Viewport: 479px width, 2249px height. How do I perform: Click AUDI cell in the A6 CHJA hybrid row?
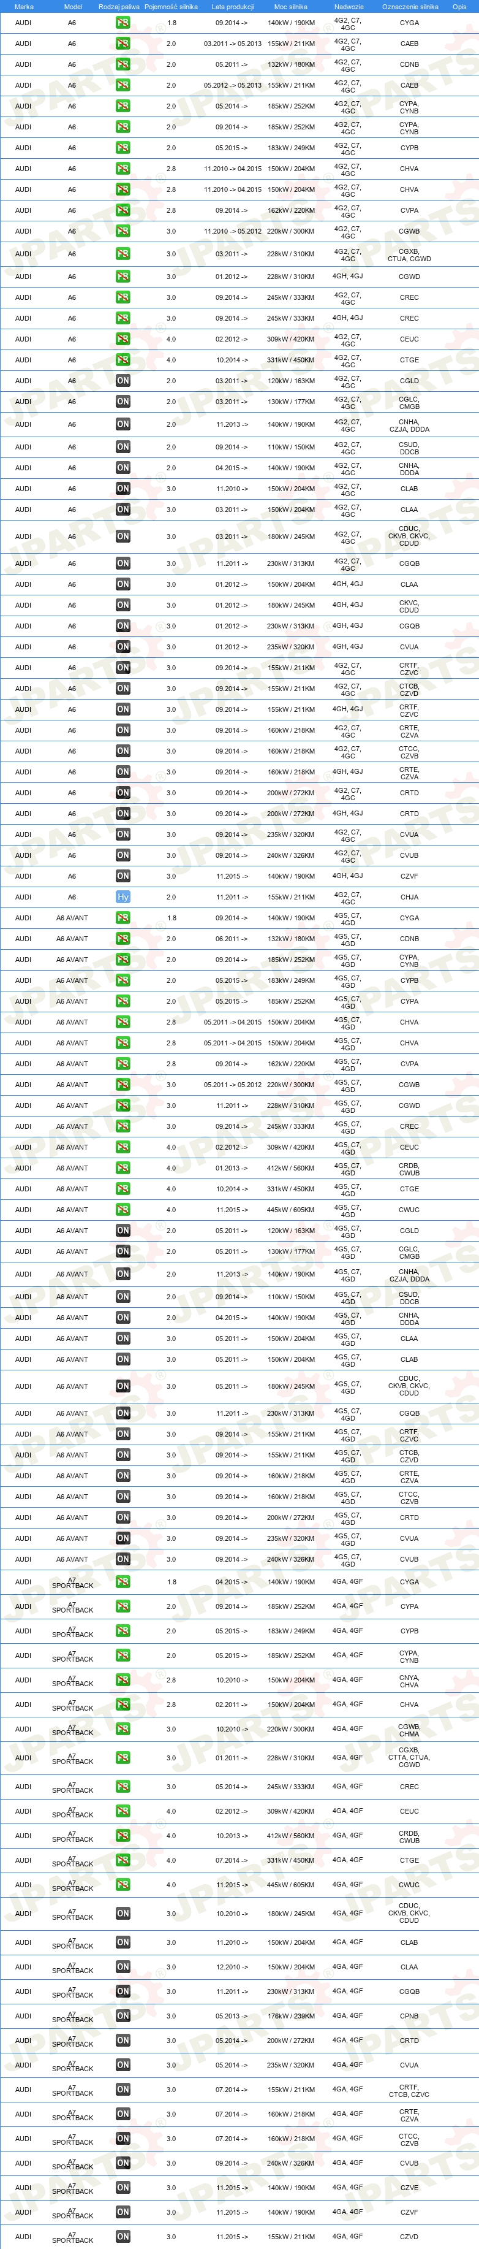coord(23,898)
